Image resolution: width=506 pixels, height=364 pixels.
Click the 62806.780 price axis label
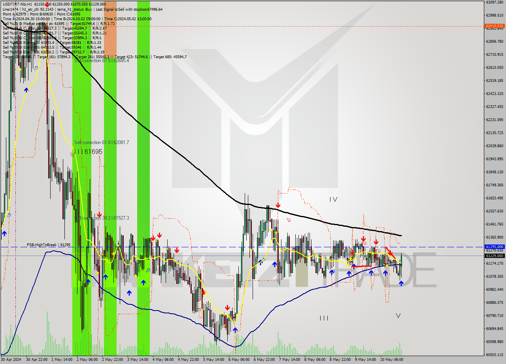click(x=495, y=41)
